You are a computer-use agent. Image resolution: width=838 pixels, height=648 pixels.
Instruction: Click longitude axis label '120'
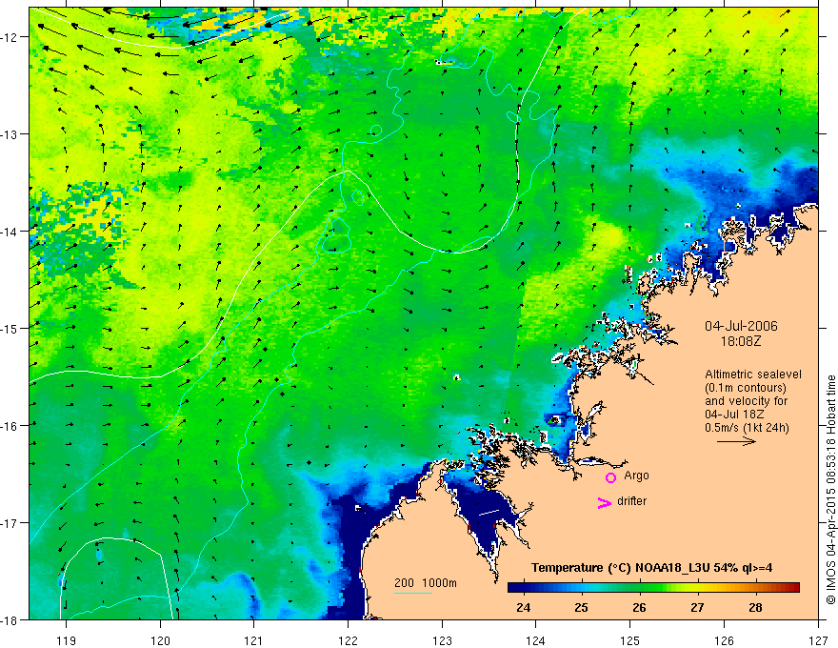pos(160,641)
